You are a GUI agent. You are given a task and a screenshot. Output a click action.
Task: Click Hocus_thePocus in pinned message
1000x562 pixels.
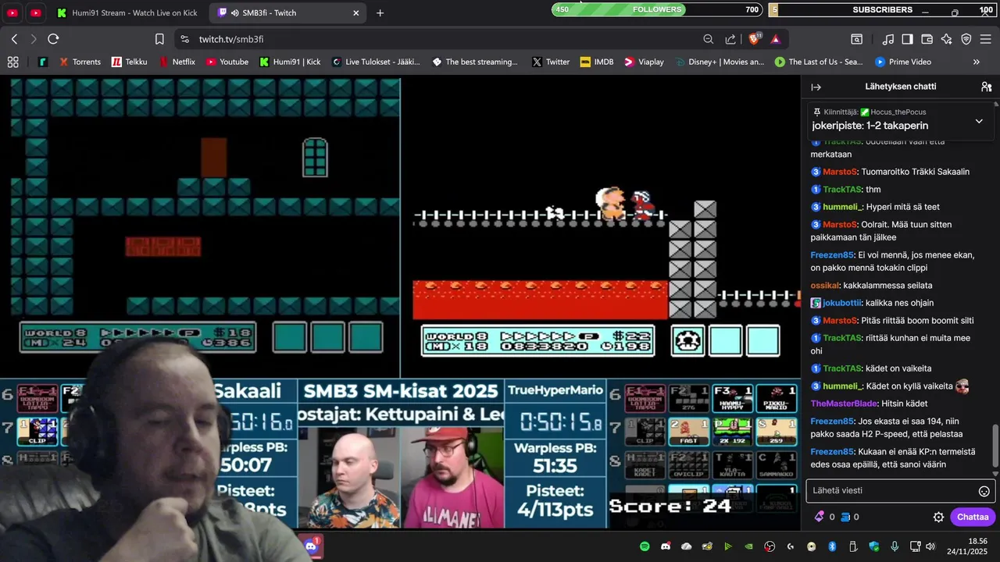click(898, 112)
